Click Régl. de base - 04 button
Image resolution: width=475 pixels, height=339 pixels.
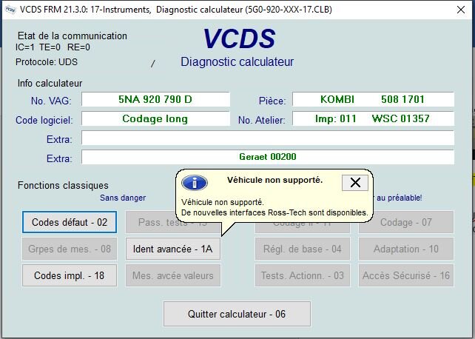pos(303,249)
